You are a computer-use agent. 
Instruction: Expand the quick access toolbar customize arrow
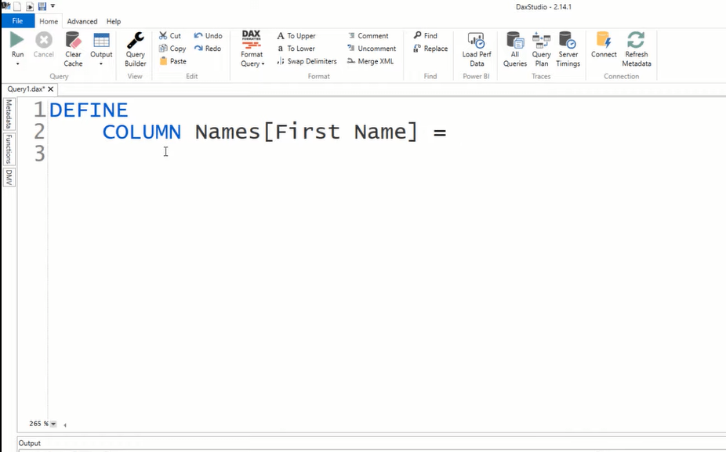53,6
